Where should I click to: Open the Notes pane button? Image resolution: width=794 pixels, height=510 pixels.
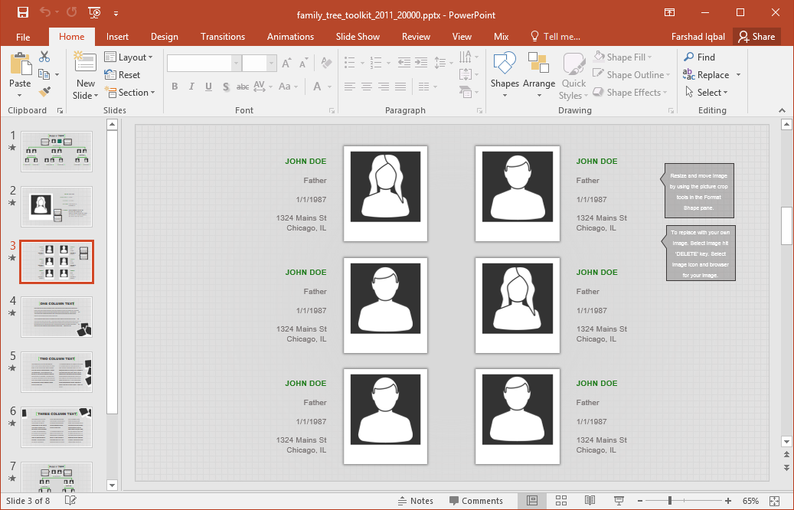[x=416, y=501]
